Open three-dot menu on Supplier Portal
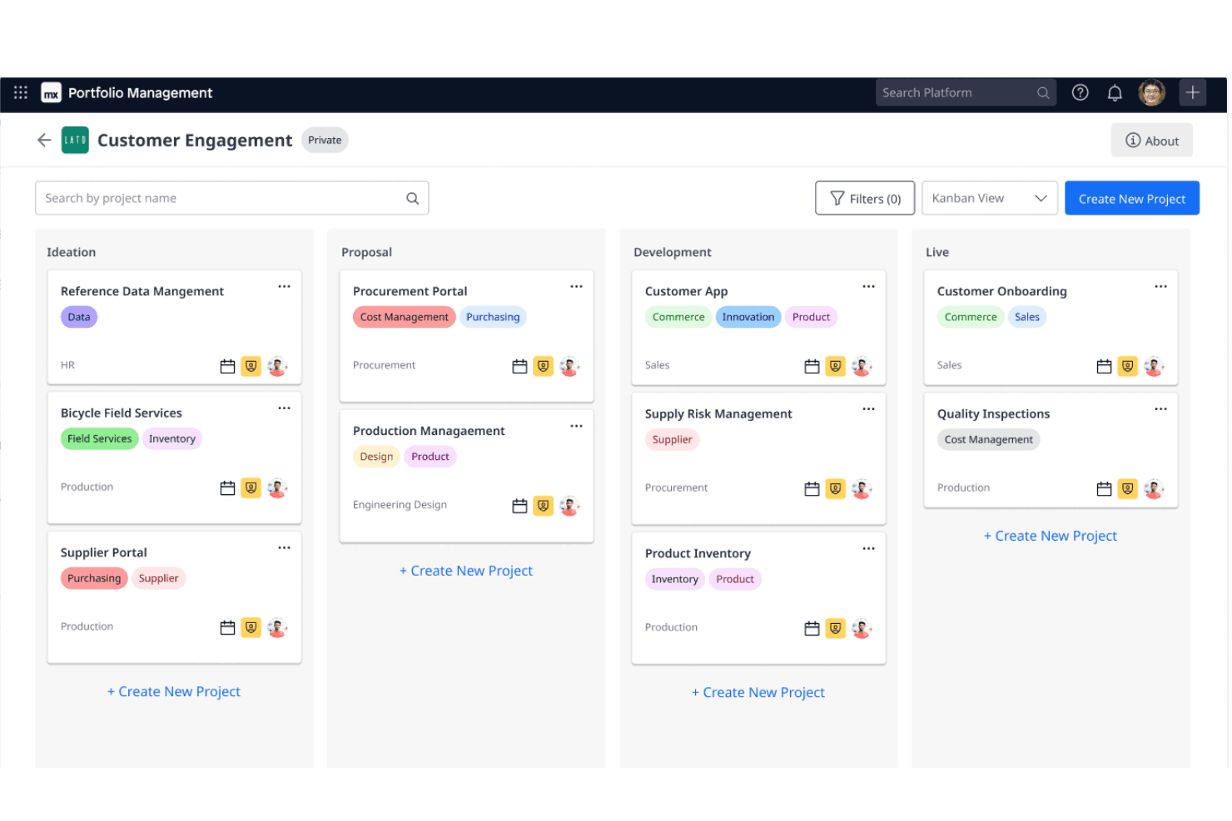This screenshot has height=821, width=1232. pos(284,547)
